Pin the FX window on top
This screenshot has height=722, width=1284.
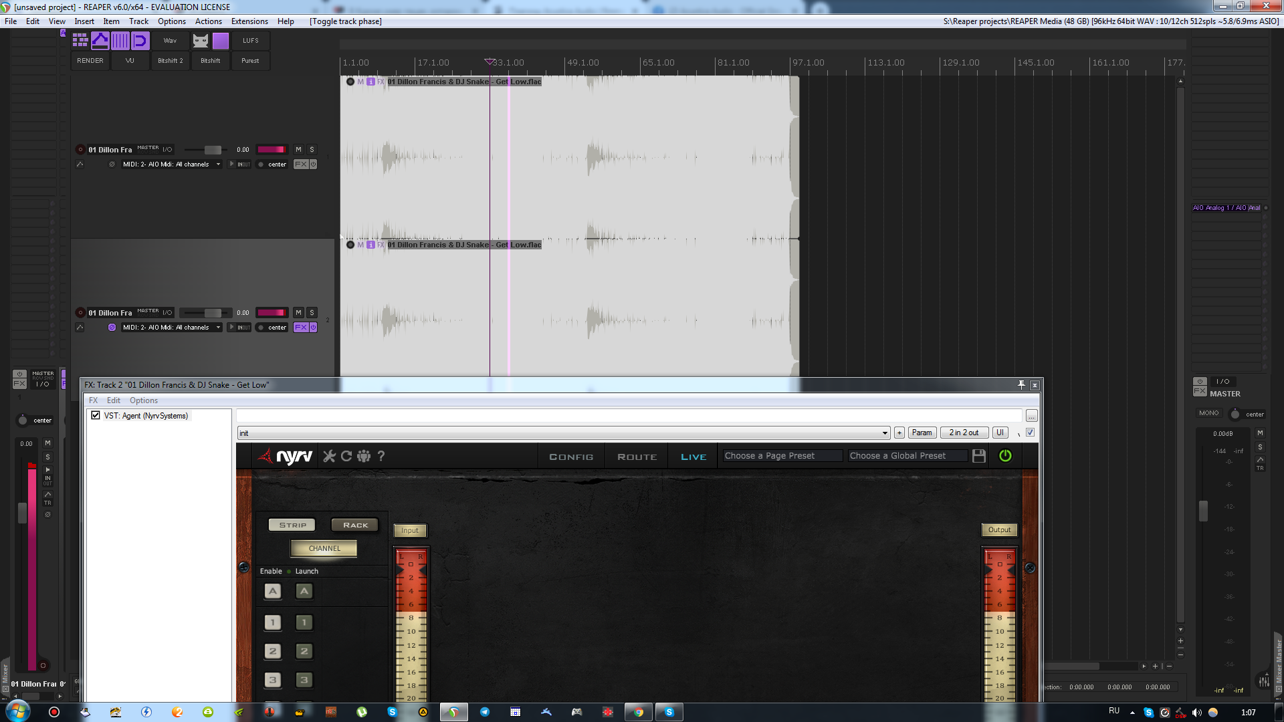click(1021, 384)
